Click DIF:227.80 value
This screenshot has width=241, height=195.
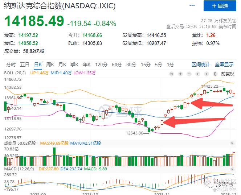[x=48, y=169]
